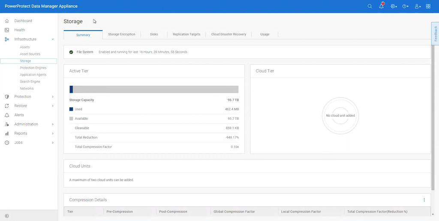Viewport: 439px width, 221px height.
Task: Click the Total Compression Factor value 0.10x
Action: [x=235, y=147]
